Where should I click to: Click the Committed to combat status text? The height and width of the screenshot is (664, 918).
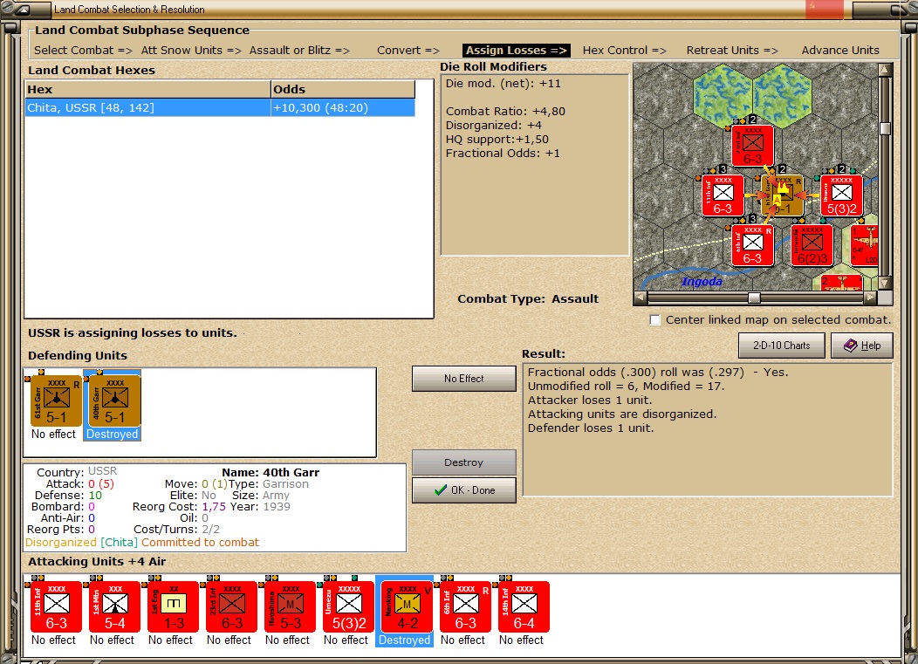200,542
